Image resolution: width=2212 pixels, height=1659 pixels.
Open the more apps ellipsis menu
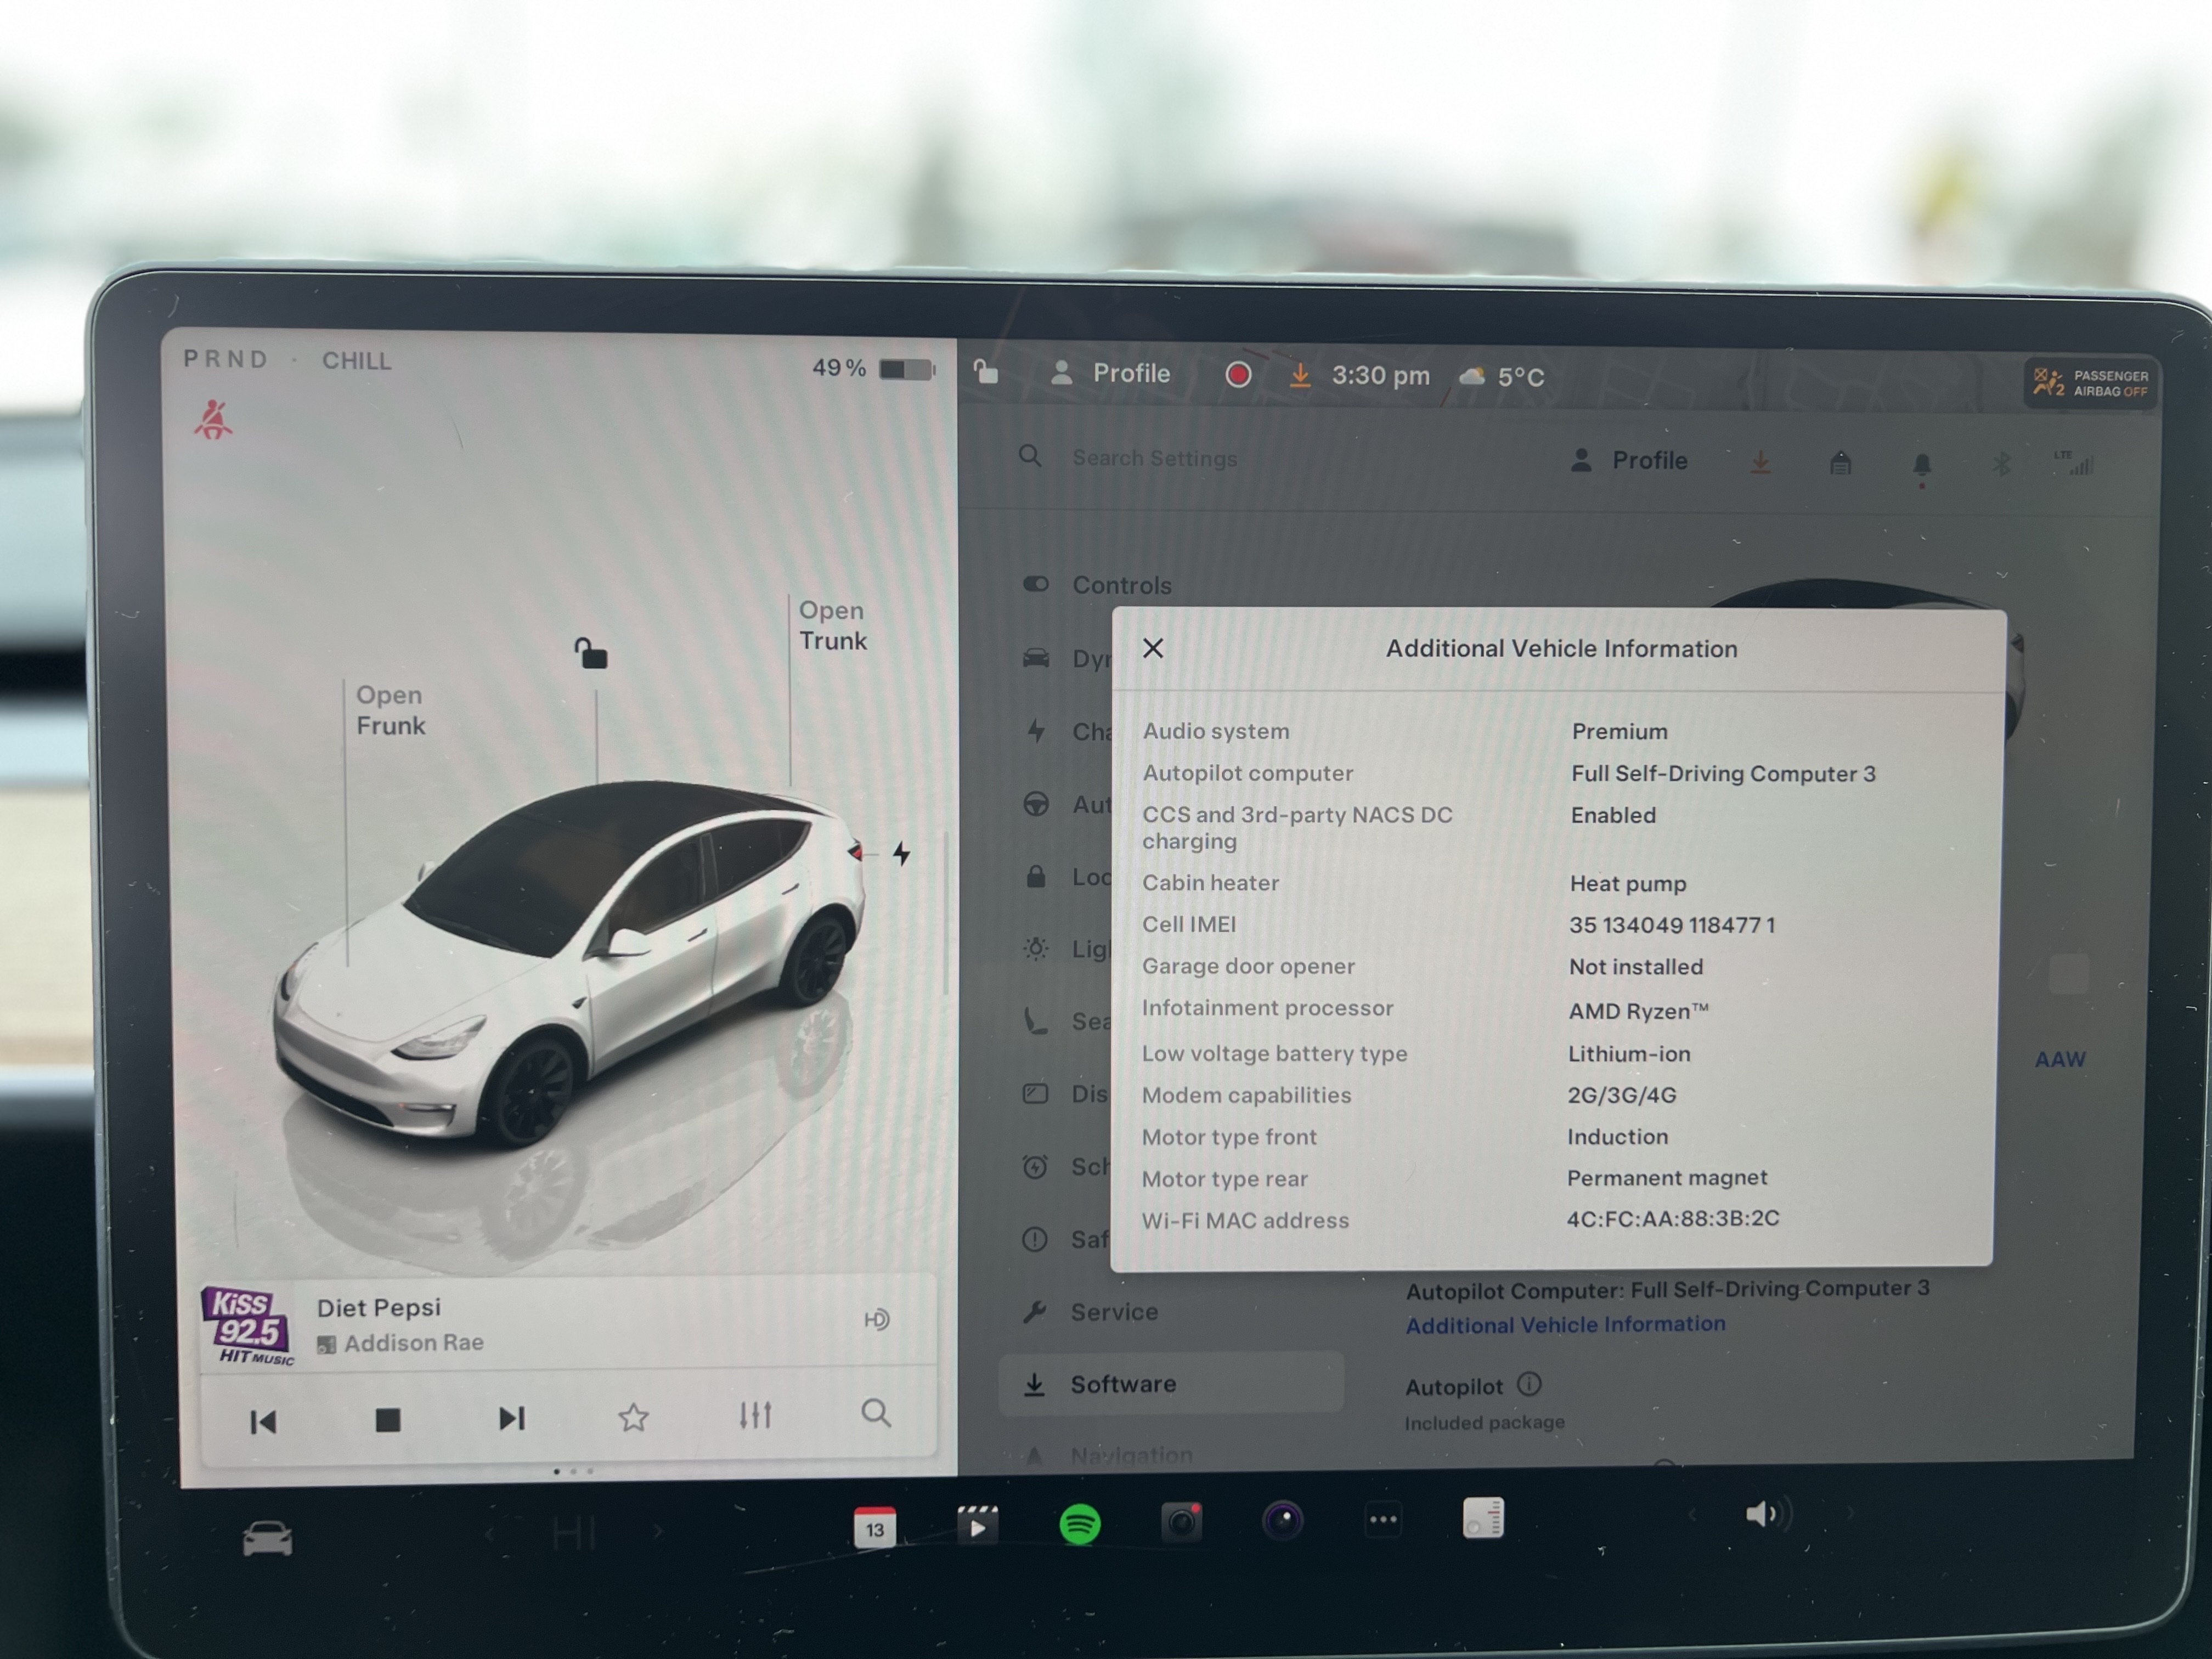tap(1383, 1520)
